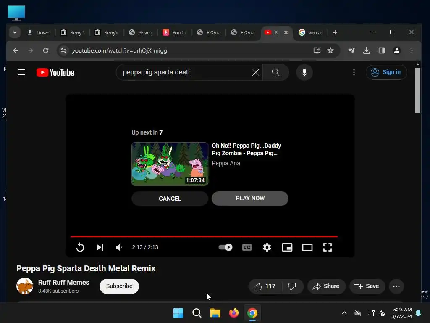Open more actions ellipsis under the video
This screenshot has height=323, width=430.
tap(396, 286)
